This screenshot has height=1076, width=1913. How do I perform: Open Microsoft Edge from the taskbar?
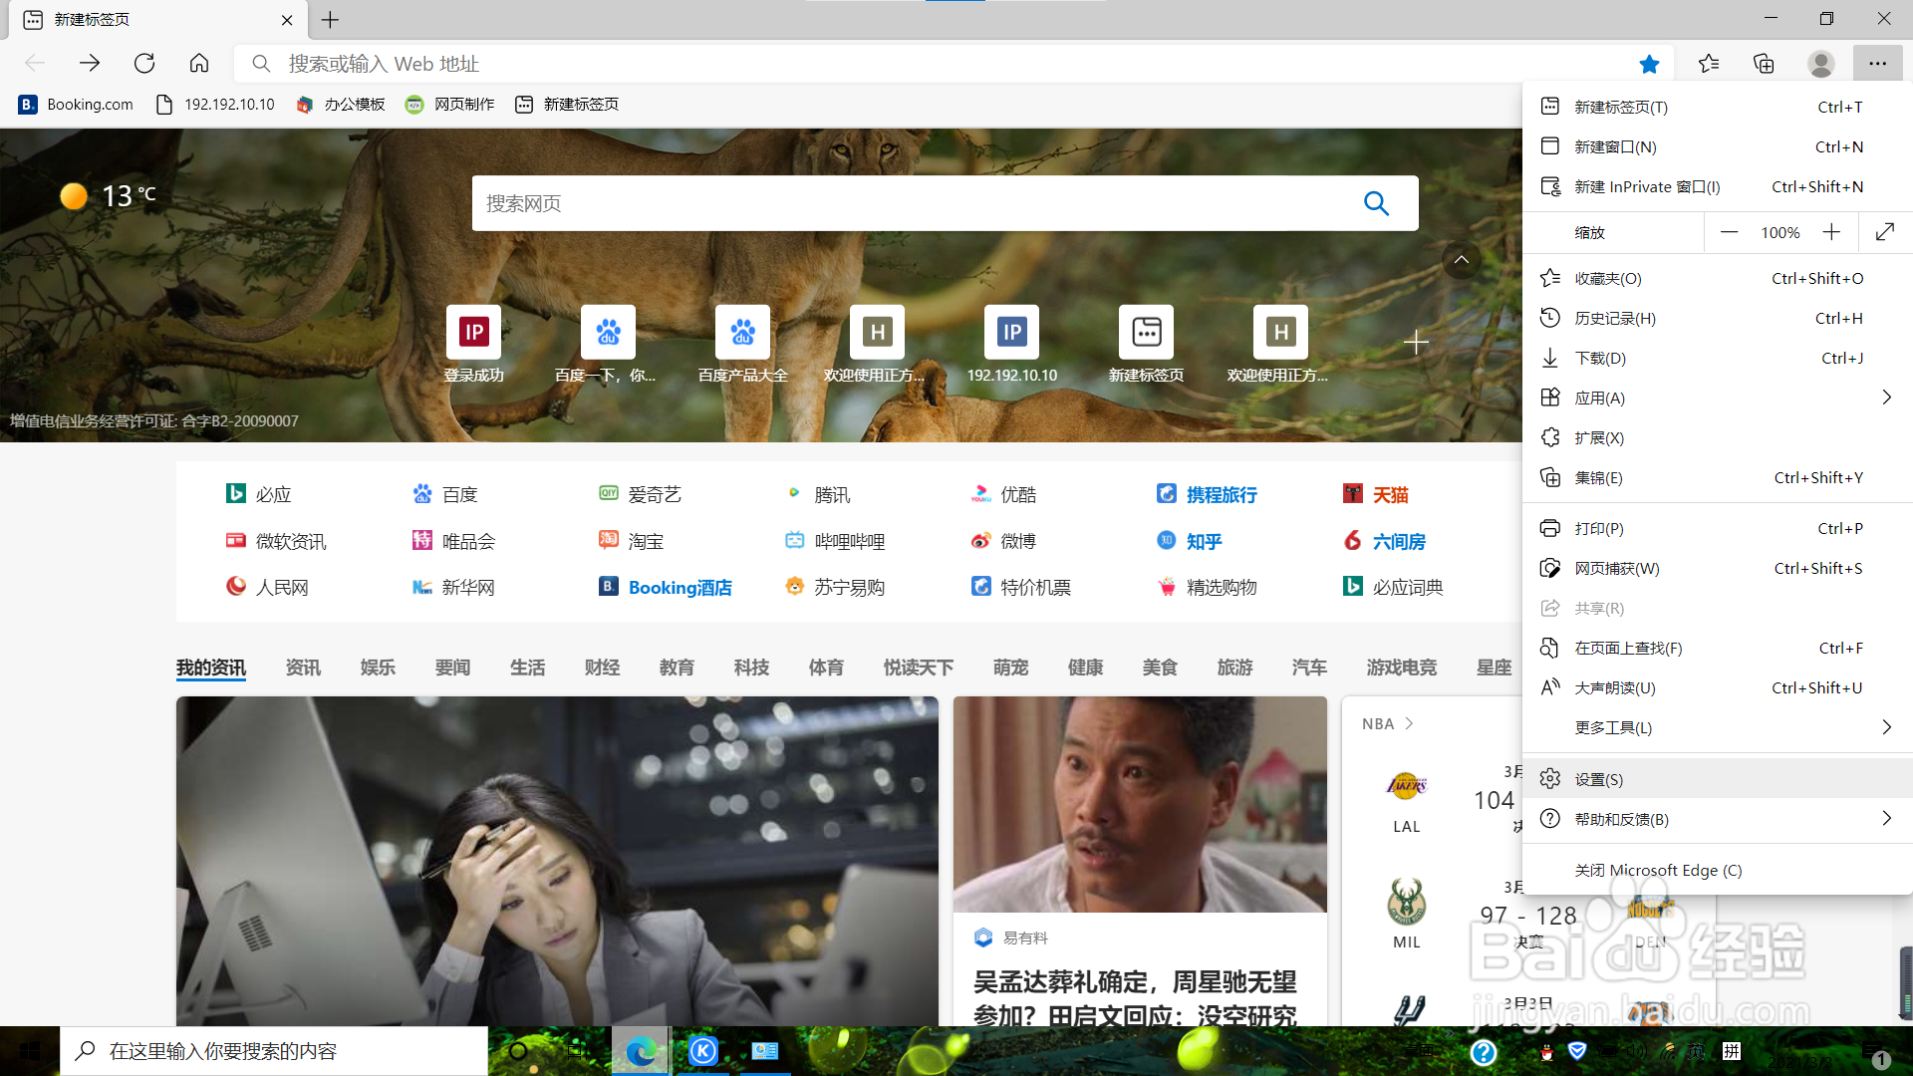(x=640, y=1051)
